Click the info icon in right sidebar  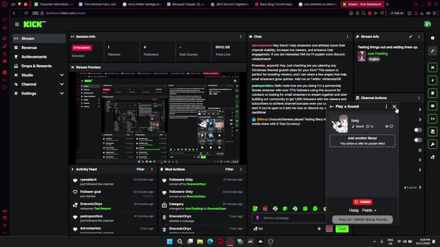coord(433,38)
